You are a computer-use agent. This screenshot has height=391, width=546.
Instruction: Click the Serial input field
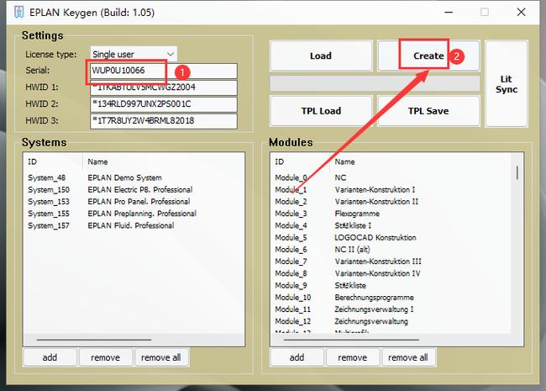pyautogui.click(x=164, y=71)
